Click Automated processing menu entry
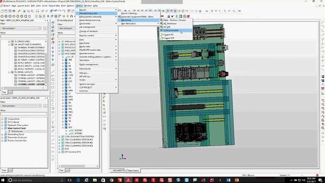The width and height of the screenshot is (325, 183). click(x=97, y=20)
